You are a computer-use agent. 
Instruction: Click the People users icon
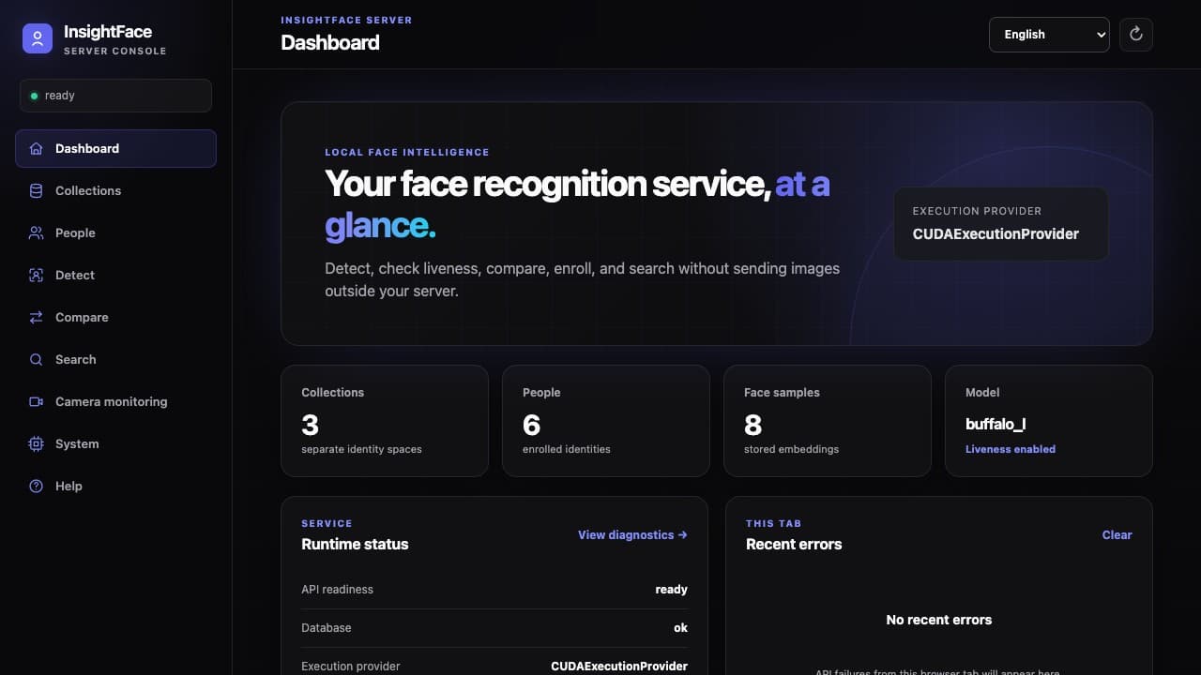point(37,232)
